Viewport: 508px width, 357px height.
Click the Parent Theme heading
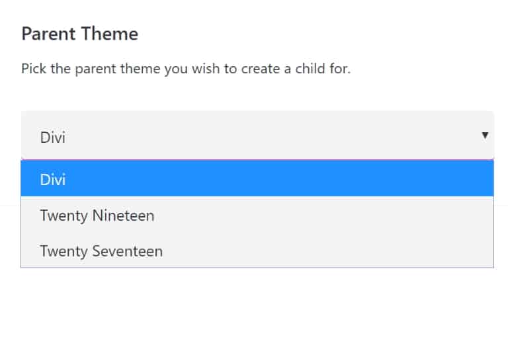[79, 34]
